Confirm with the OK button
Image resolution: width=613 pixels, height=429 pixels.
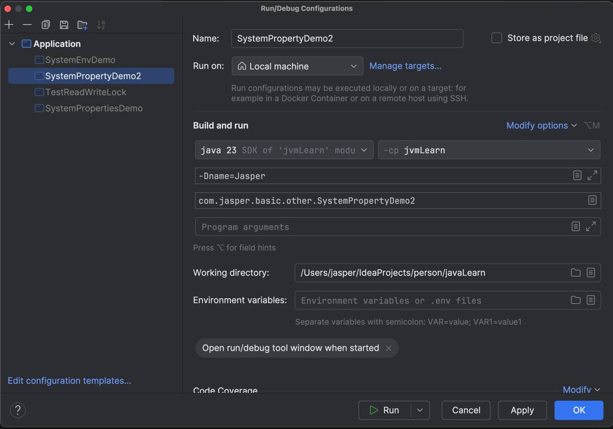click(579, 410)
